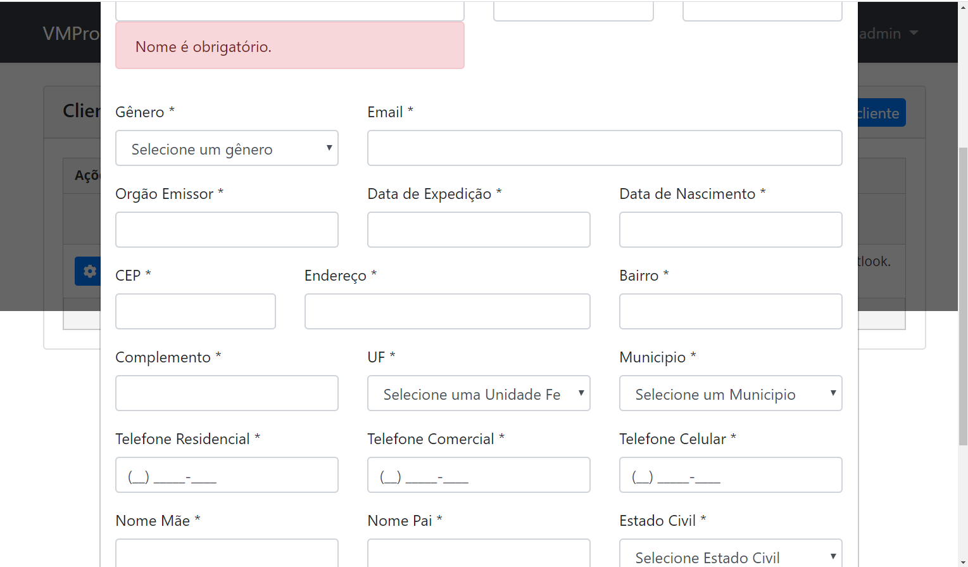Open the Gênero selection dropdown
Image resolution: width=968 pixels, height=567 pixels.
227,148
